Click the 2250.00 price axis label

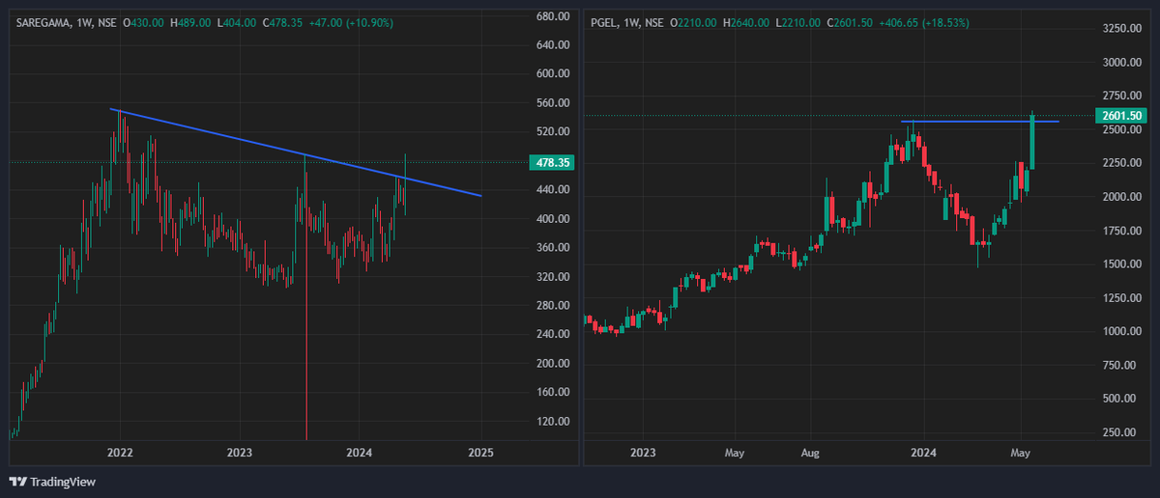click(x=1123, y=163)
